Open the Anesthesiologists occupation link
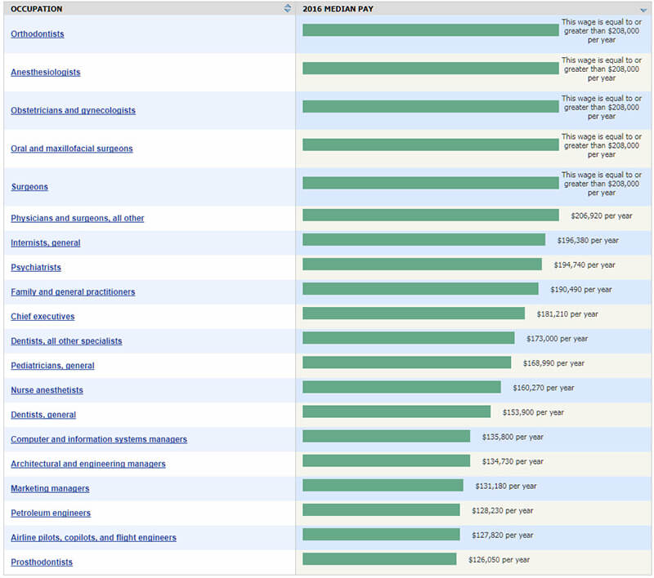This screenshot has height=578, width=654. tap(46, 73)
